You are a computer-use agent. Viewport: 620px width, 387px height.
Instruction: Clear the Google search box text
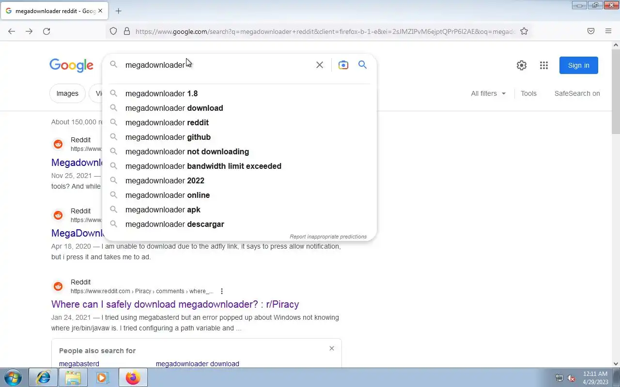point(320,65)
